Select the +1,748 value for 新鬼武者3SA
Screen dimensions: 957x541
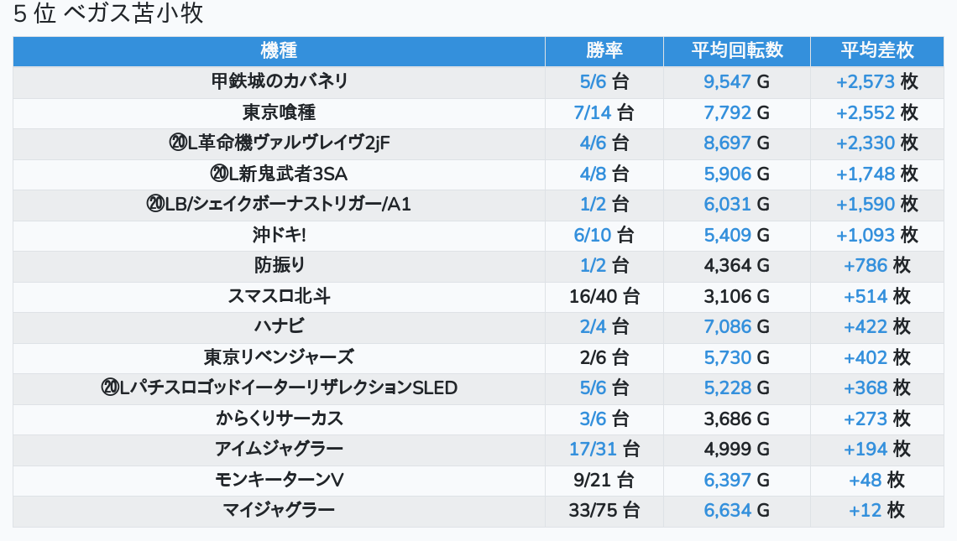click(x=865, y=174)
